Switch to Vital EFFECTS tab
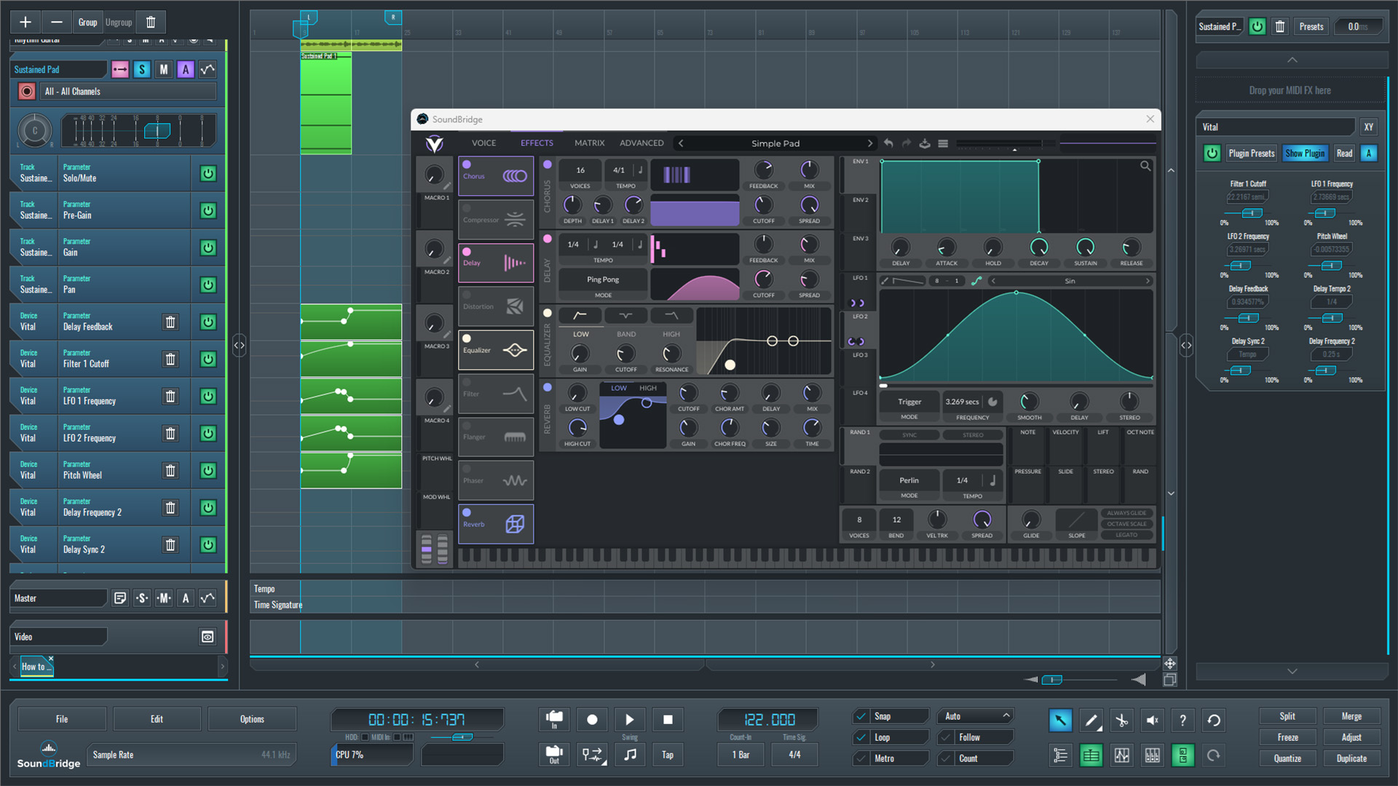This screenshot has width=1398, height=786. tap(537, 143)
